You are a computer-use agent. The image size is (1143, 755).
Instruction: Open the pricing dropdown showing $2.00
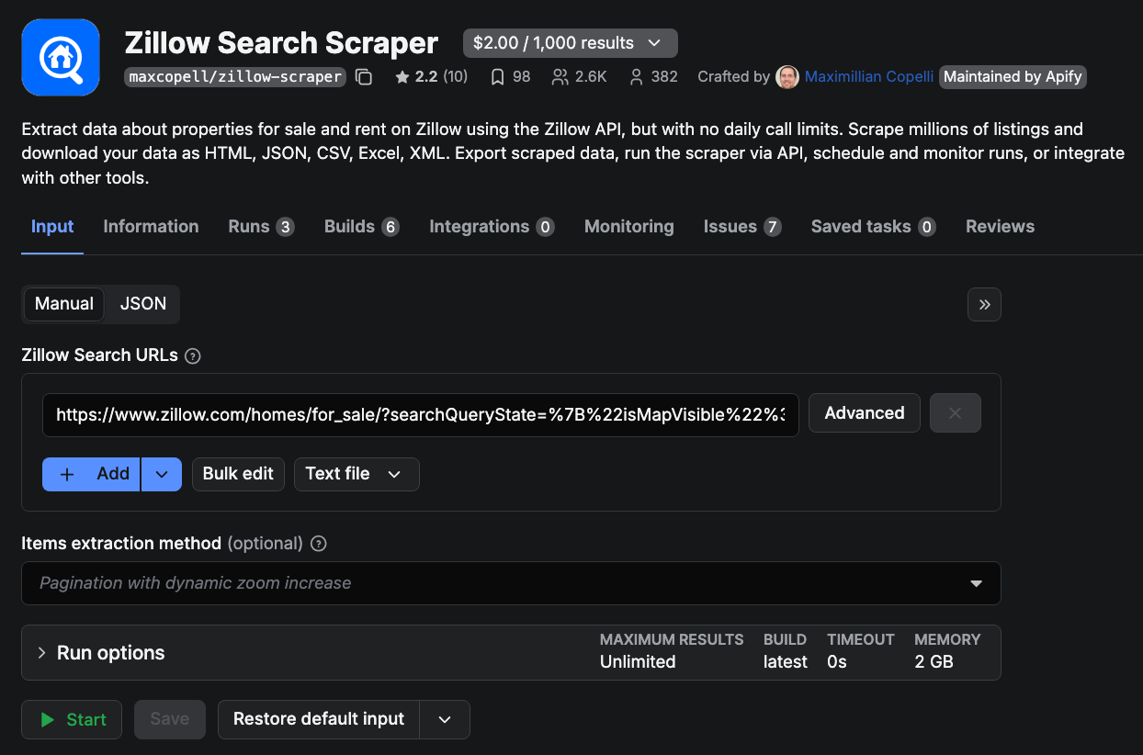click(x=570, y=42)
